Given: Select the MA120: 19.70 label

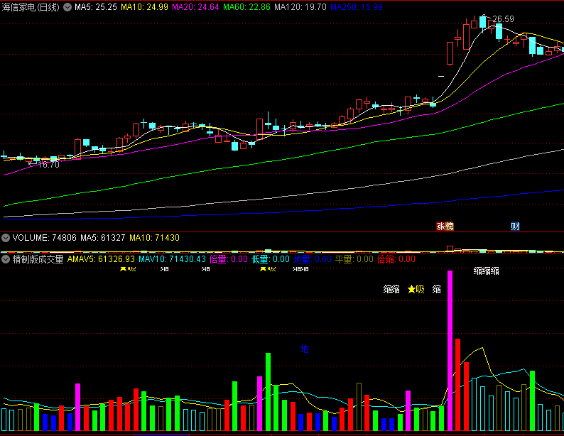Looking at the screenshot, I should [x=300, y=7].
